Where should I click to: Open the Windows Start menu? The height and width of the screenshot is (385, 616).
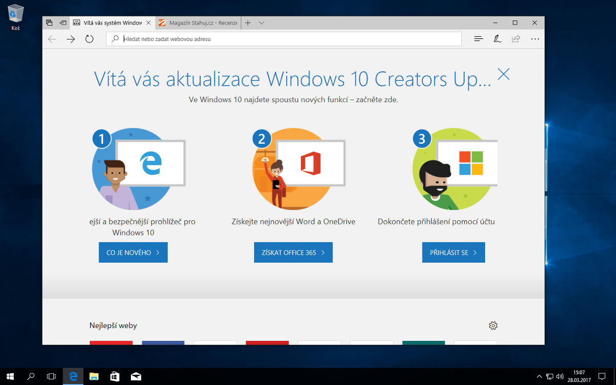(x=10, y=376)
